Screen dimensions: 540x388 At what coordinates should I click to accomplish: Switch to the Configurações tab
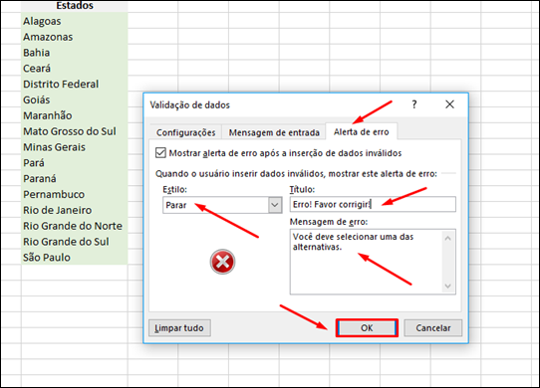click(x=186, y=132)
